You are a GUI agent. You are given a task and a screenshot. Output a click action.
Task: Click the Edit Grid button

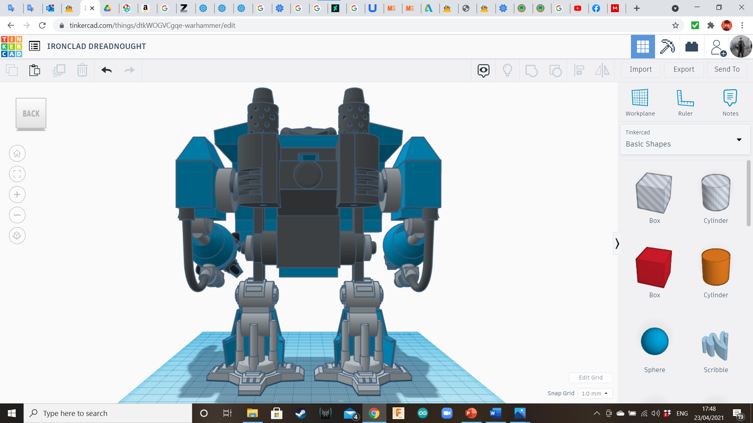(591, 378)
